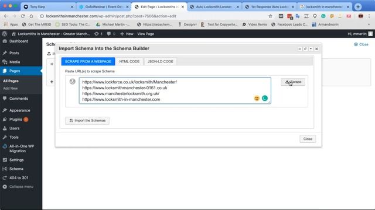The width and height of the screenshot is (375, 210).
Task: Open the Facebook Leads bookmark
Action: (x=289, y=24)
